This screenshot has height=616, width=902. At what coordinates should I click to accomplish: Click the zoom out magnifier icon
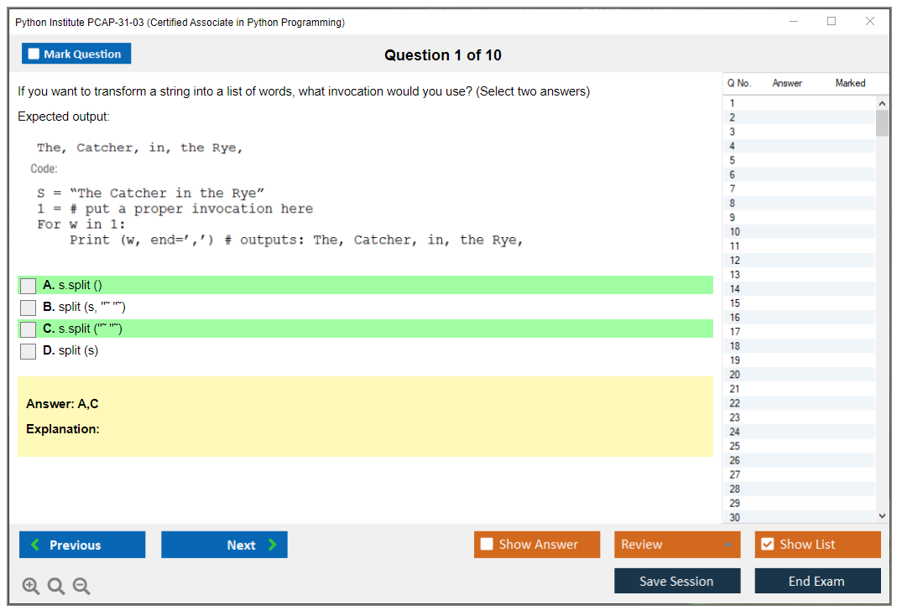[81, 587]
